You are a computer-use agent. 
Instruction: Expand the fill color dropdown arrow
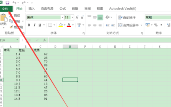click(64, 25)
